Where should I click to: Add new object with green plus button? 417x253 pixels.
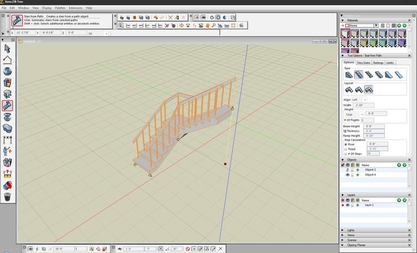pyautogui.click(x=399, y=165)
